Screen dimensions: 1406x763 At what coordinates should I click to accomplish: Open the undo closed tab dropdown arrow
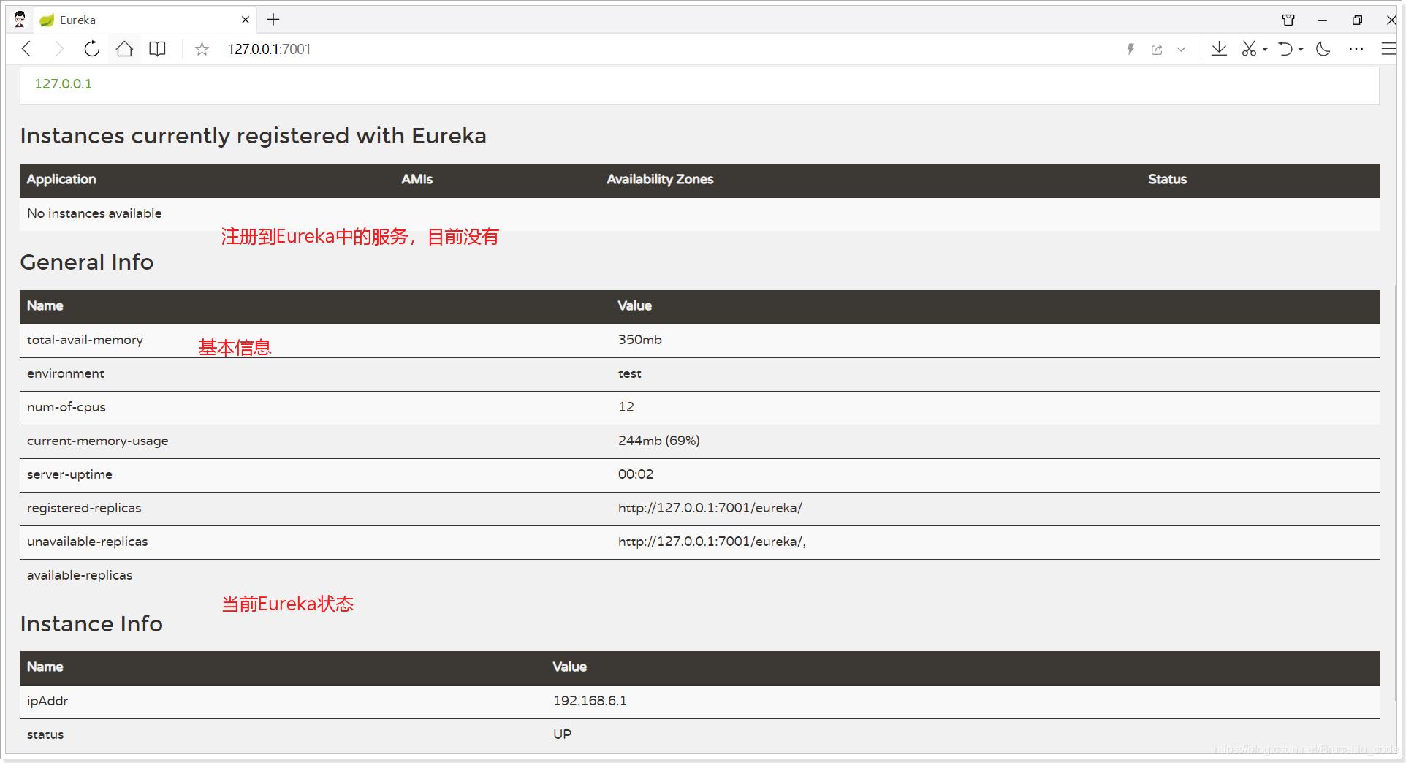click(x=1301, y=50)
